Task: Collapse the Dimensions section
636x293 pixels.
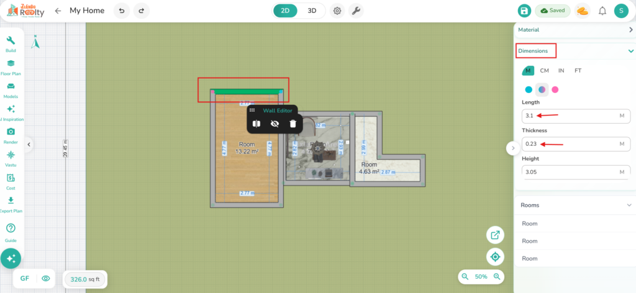Action: coord(630,51)
